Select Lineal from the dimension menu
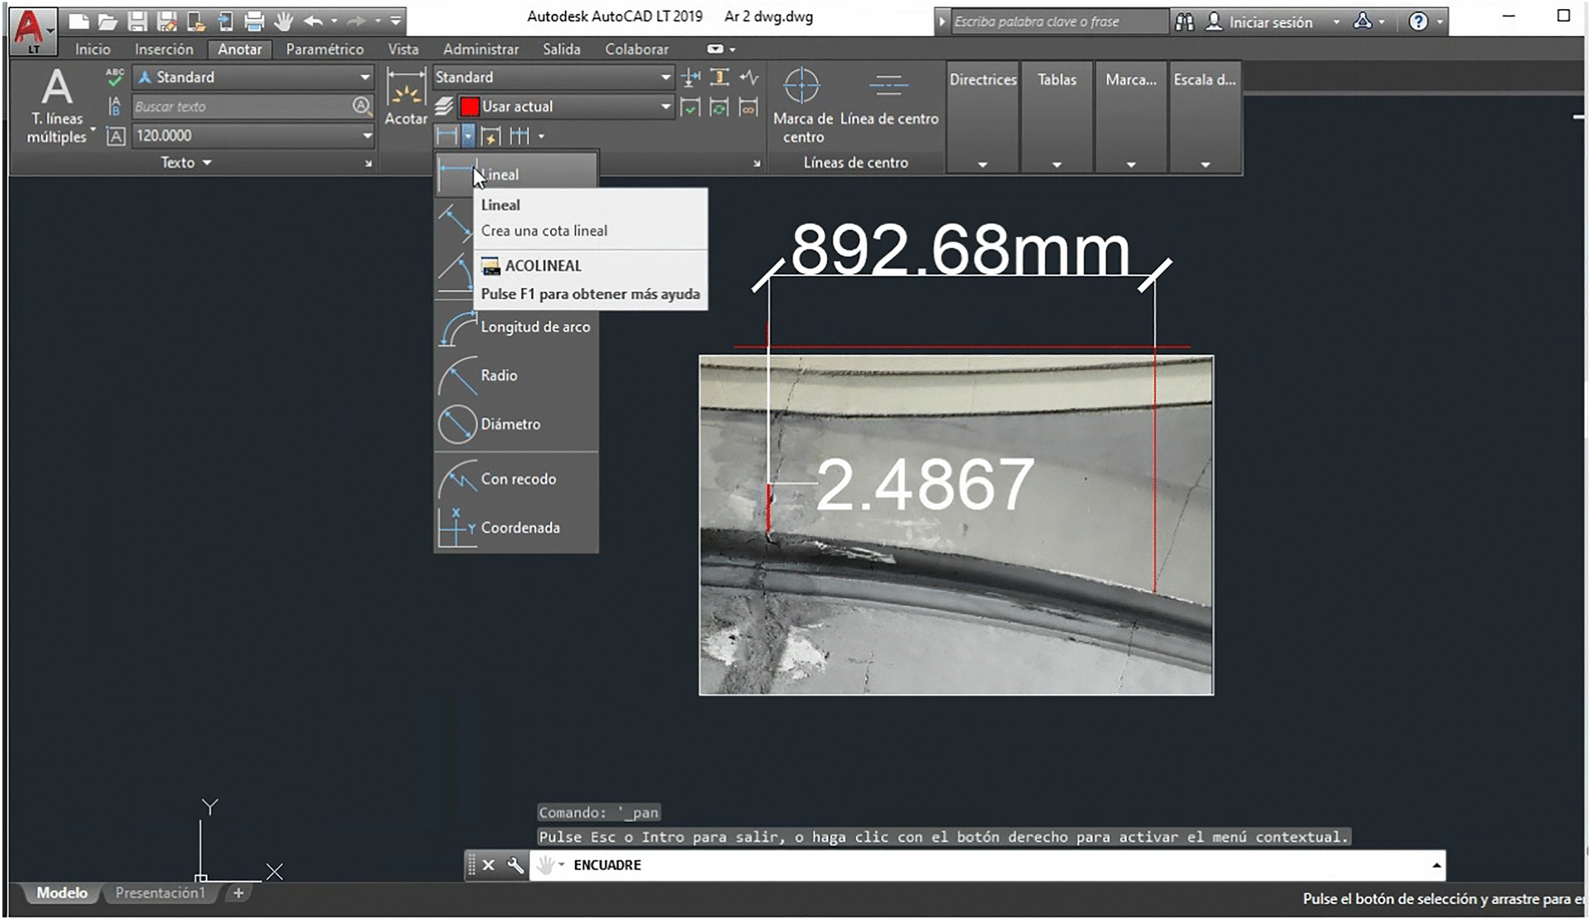1590x921 pixels. [516, 174]
